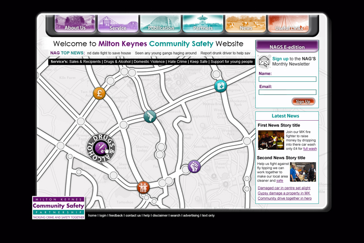Click the orange Sign Up button
This screenshot has height=243, width=364.
click(x=303, y=101)
